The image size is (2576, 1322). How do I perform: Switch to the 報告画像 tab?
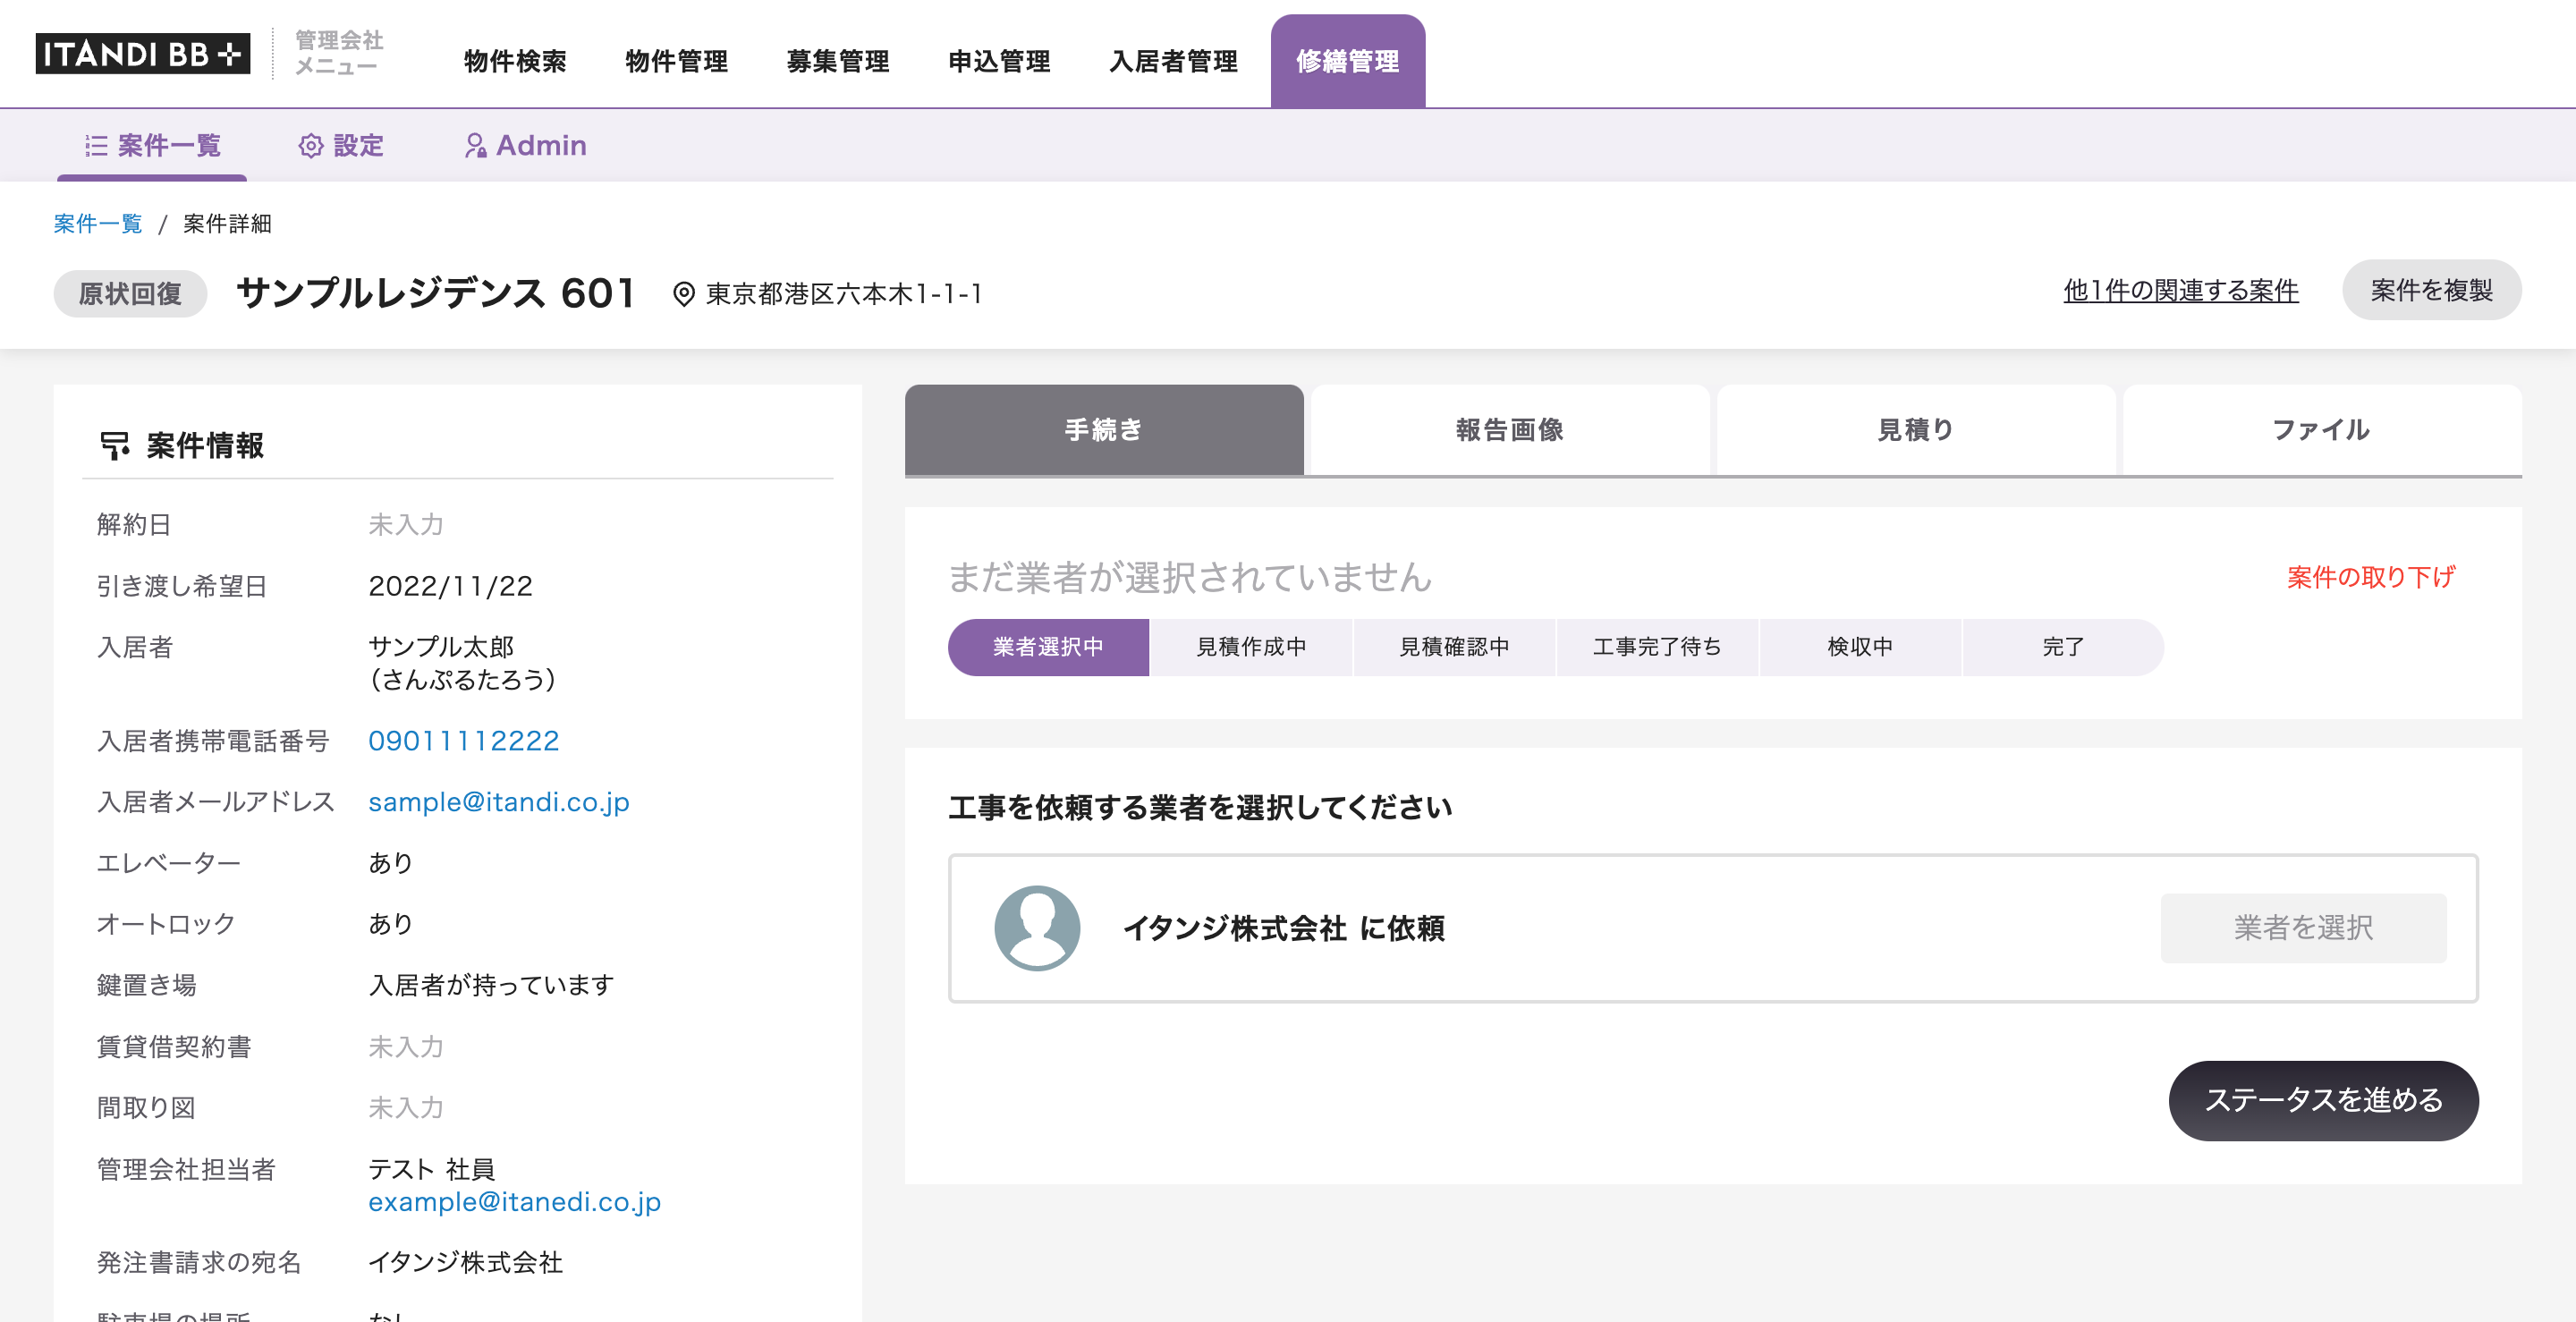tap(1510, 430)
